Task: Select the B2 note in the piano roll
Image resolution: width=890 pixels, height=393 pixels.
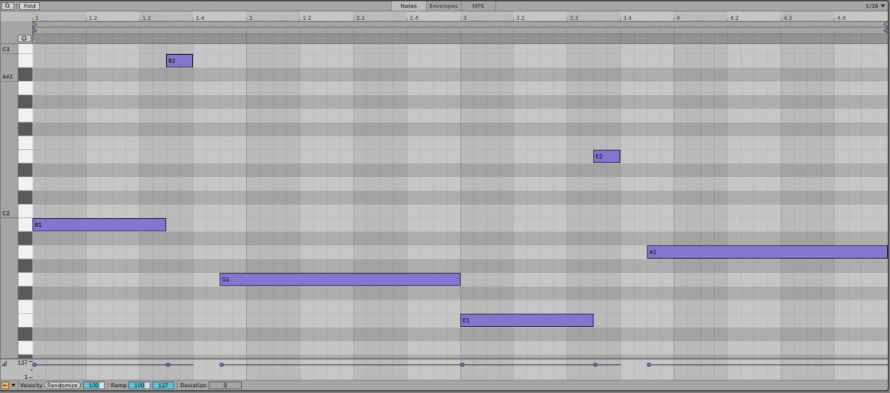Action: click(179, 61)
